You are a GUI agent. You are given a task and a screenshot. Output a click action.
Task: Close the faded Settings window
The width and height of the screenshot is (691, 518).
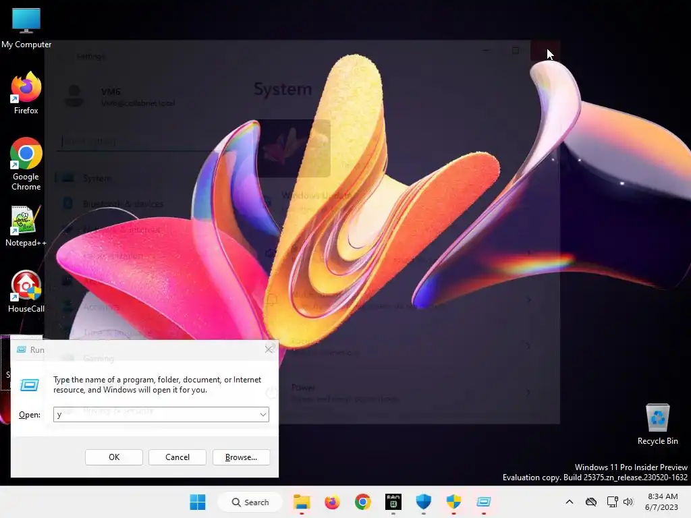tap(545, 51)
